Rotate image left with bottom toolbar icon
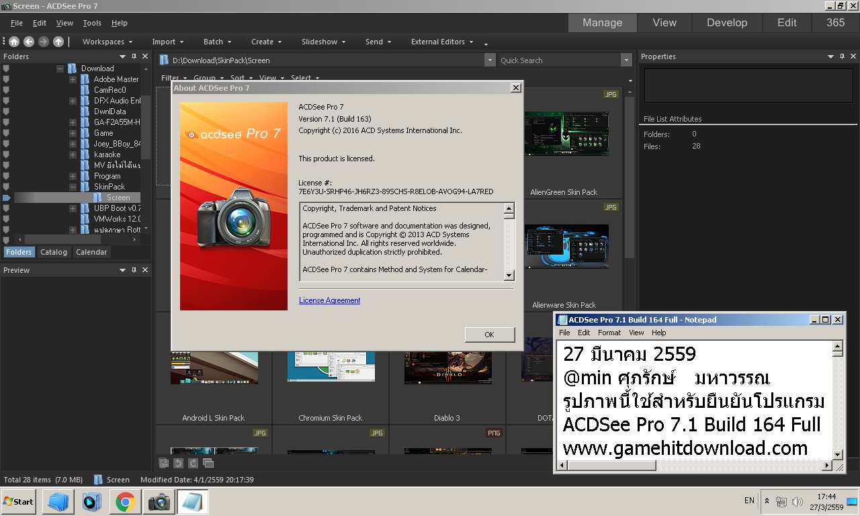This screenshot has width=860, height=516. point(178,463)
